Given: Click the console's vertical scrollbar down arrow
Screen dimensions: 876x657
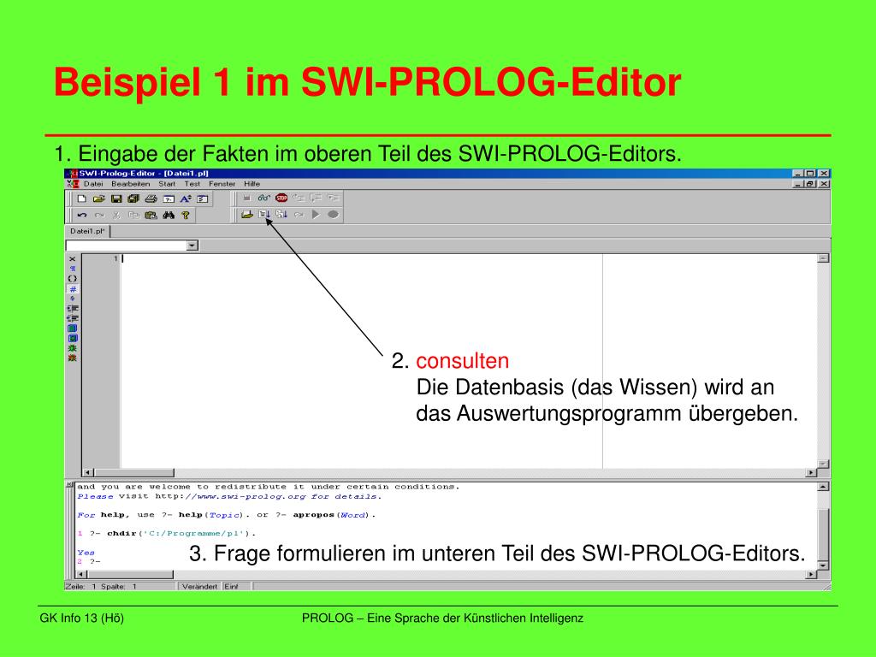Looking at the screenshot, I should 823,565.
